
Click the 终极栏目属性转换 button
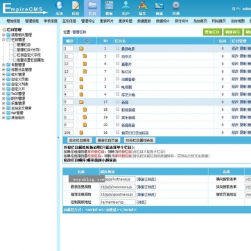point(139,140)
